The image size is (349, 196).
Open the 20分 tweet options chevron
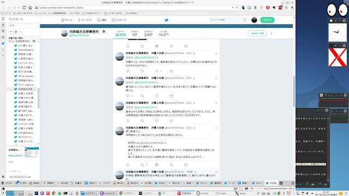tap(216, 78)
